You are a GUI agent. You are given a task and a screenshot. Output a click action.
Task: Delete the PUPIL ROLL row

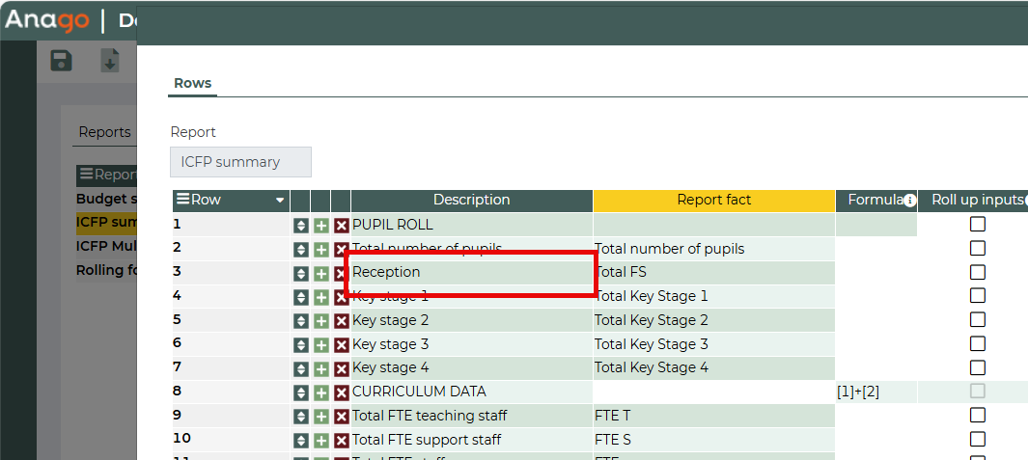pyautogui.click(x=342, y=225)
